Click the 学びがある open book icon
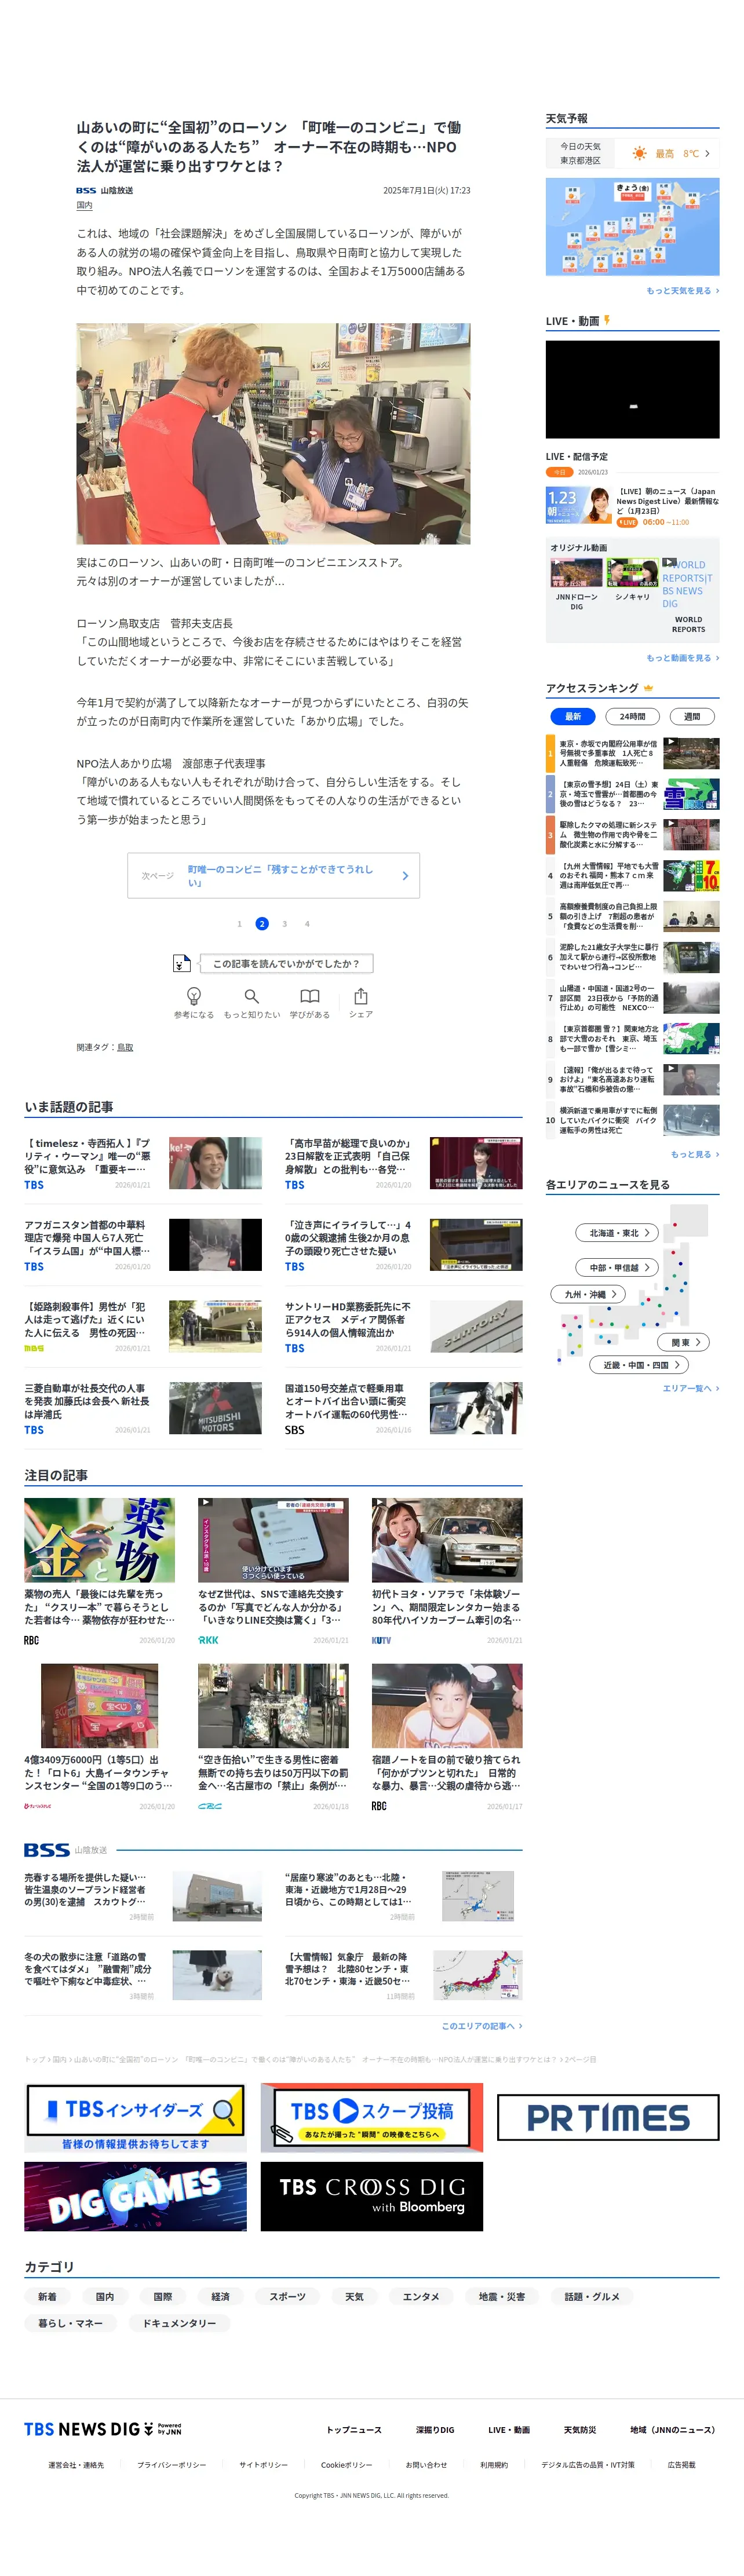744x2576 pixels. tap(310, 995)
